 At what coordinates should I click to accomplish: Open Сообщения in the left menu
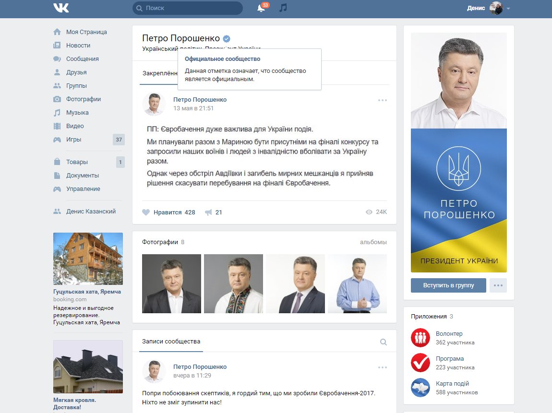click(x=83, y=59)
